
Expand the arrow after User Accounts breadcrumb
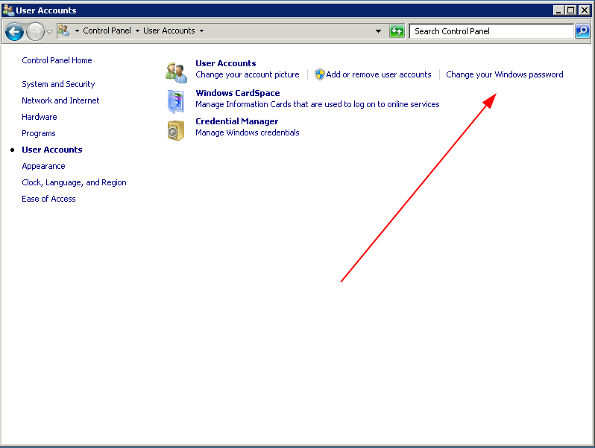click(x=201, y=31)
